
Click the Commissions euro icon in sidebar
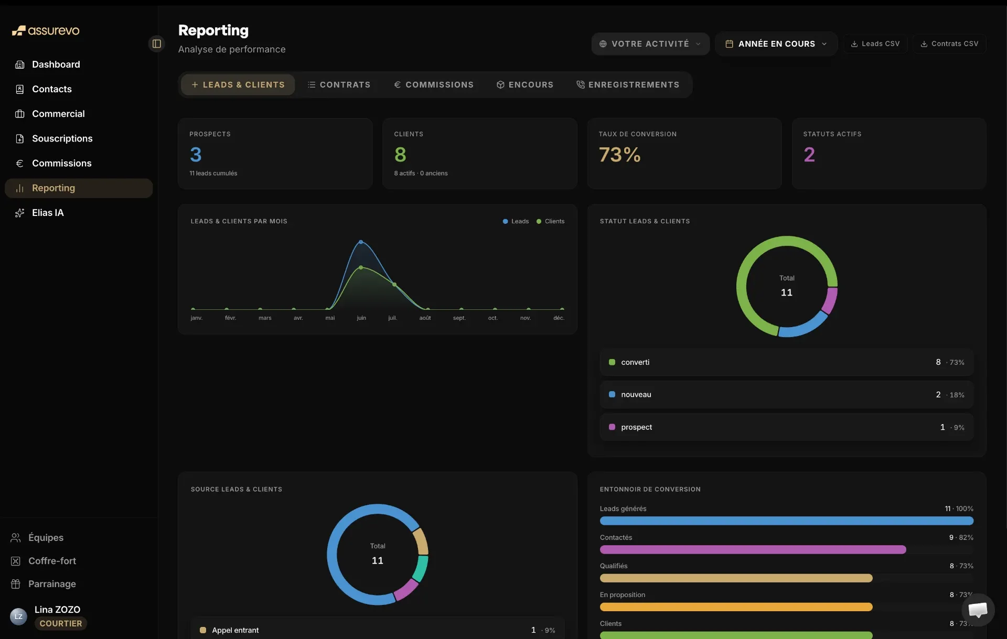coord(20,163)
